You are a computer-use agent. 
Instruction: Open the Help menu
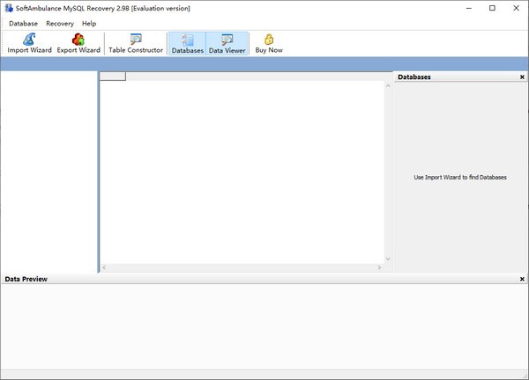89,23
